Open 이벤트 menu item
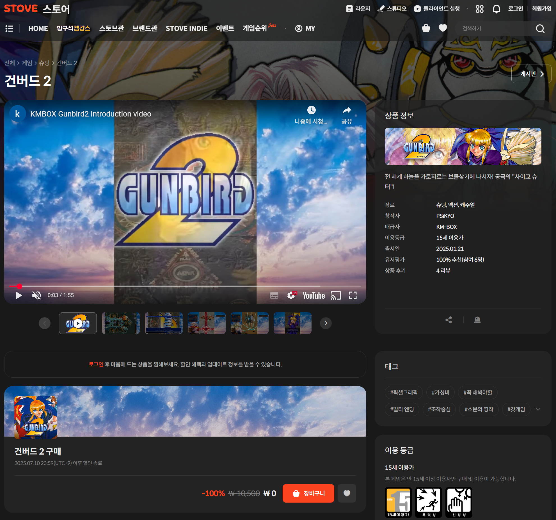This screenshot has width=556, height=520. point(225,28)
